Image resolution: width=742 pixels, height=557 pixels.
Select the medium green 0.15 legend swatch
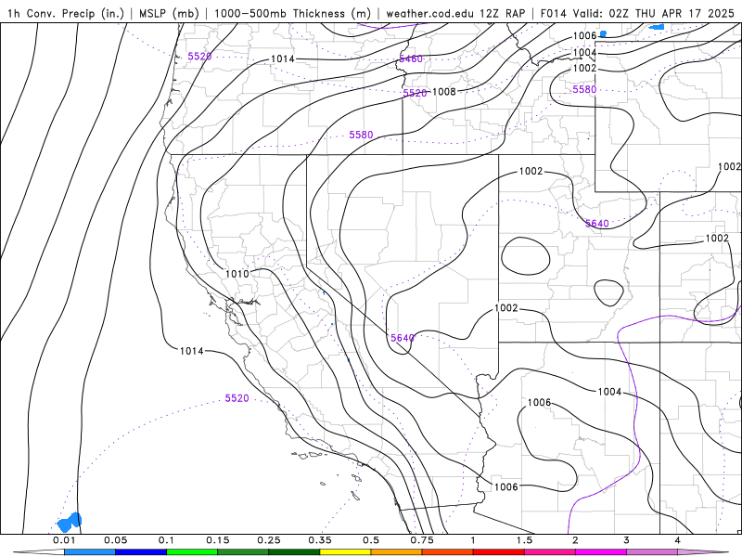pos(243,552)
